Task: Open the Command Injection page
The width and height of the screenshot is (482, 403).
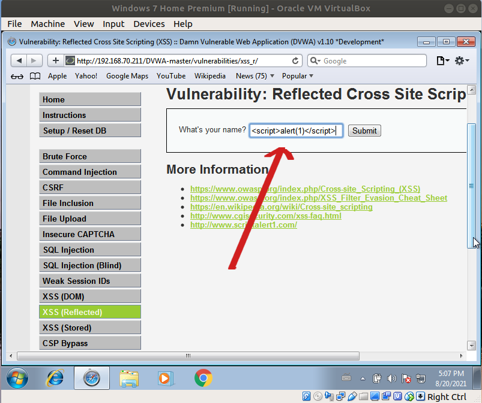Action: 90,172
